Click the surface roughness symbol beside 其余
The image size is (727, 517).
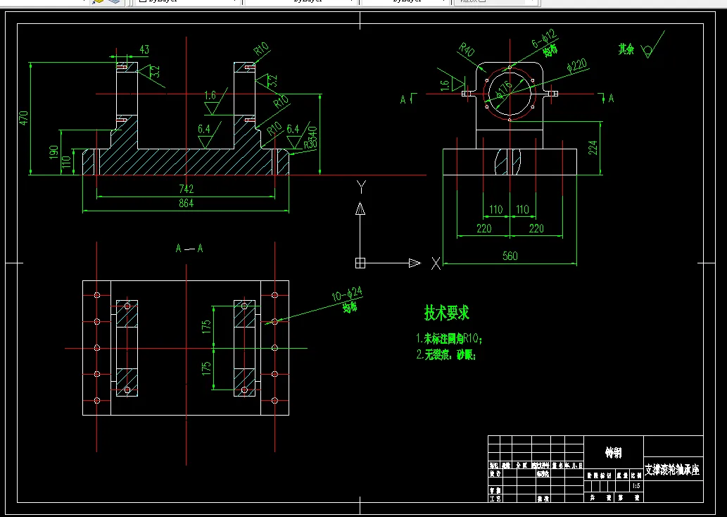[x=652, y=45]
